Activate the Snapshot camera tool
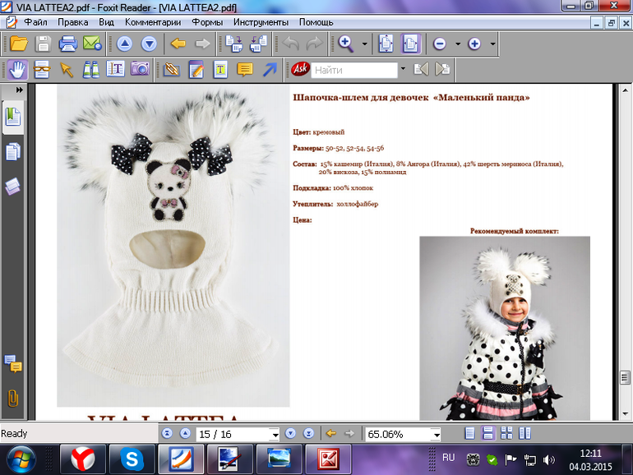 click(x=140, y=70)
